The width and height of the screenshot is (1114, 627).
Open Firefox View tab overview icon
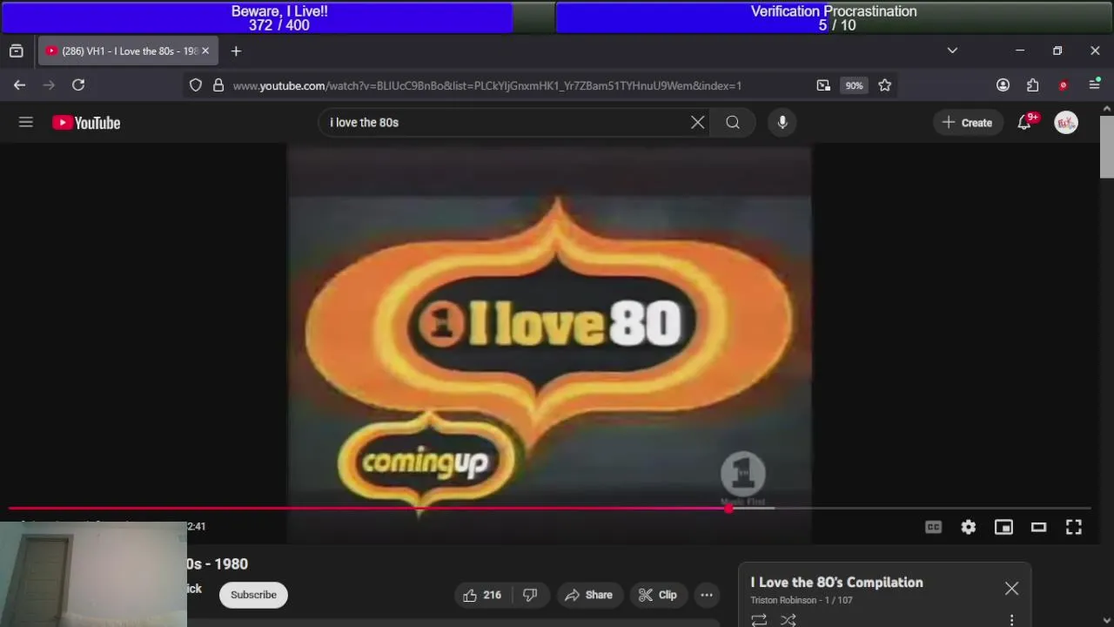tap(16, 51)
